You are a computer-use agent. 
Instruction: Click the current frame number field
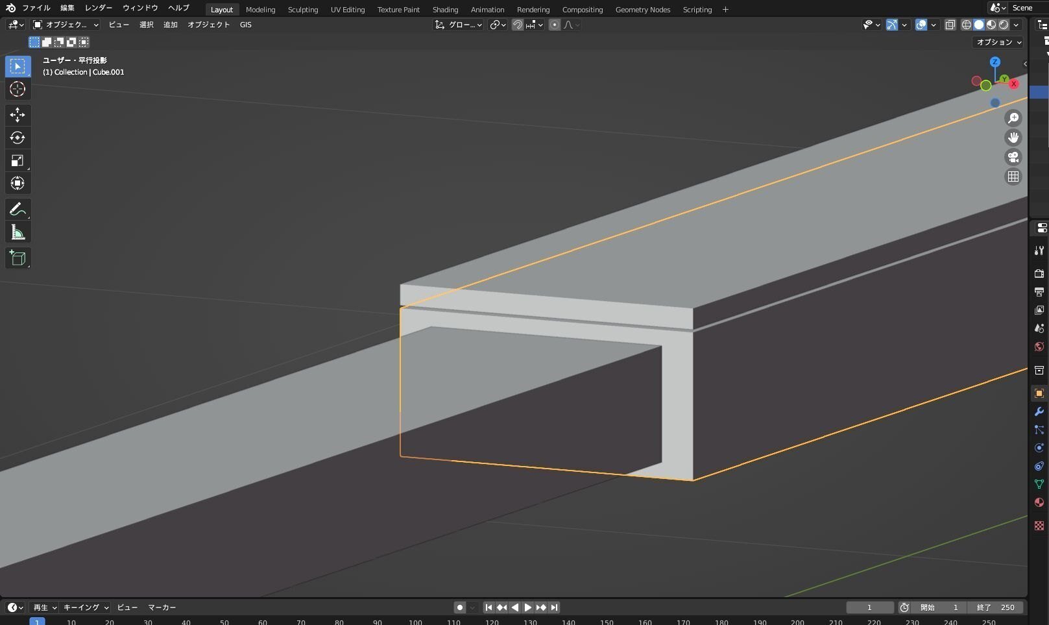[x=870, y=607]
